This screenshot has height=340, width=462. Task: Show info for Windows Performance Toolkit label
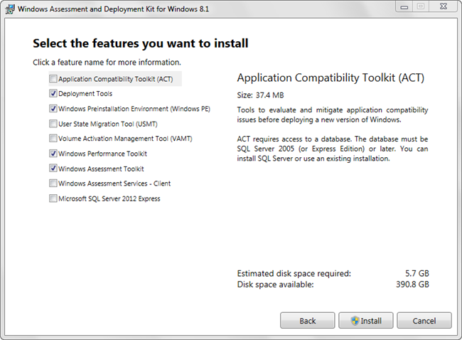click(102, 154)
